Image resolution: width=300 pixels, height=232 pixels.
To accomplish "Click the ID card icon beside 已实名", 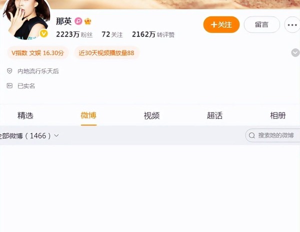I will coord(9,85).
